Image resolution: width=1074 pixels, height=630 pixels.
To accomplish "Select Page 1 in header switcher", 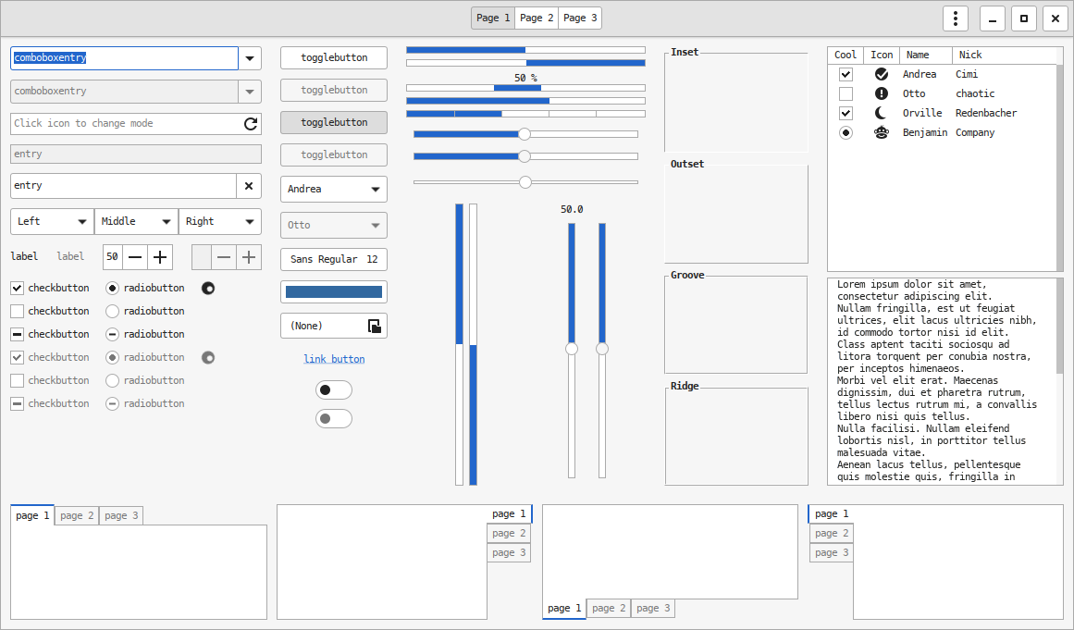I will coord(493,18).
